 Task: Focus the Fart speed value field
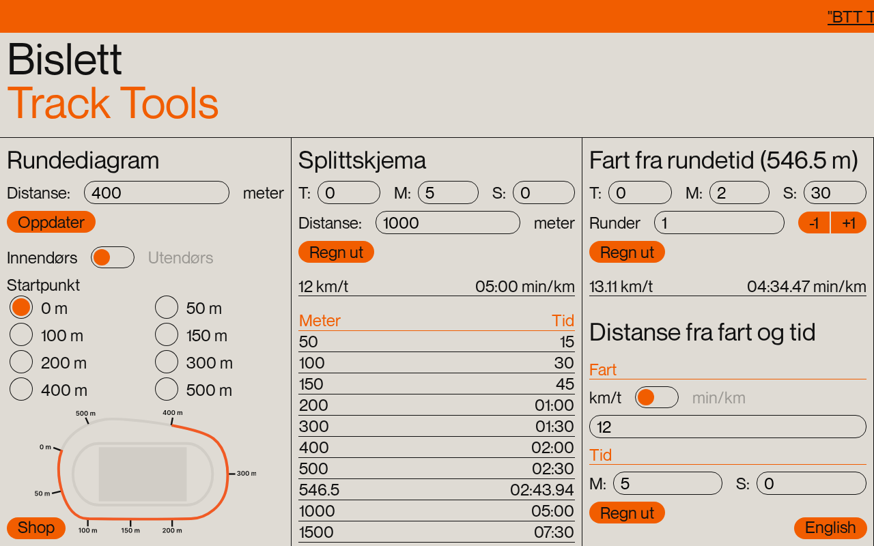click(728, 427)
